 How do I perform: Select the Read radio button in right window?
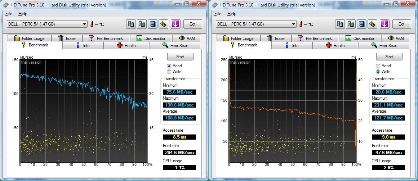(378, 66)
